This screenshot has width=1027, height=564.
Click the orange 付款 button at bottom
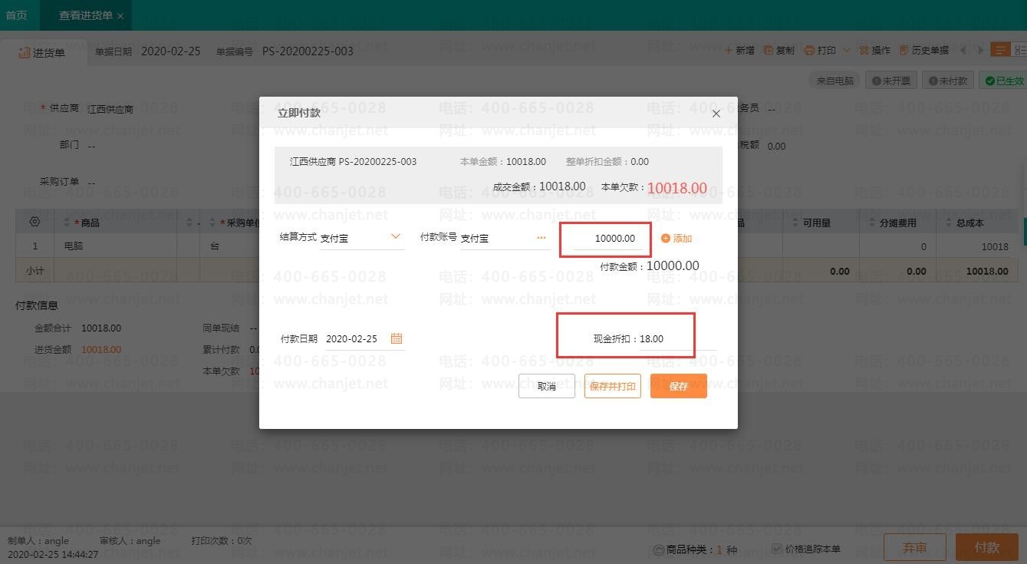pyautogui.click(x=987, y=547)
